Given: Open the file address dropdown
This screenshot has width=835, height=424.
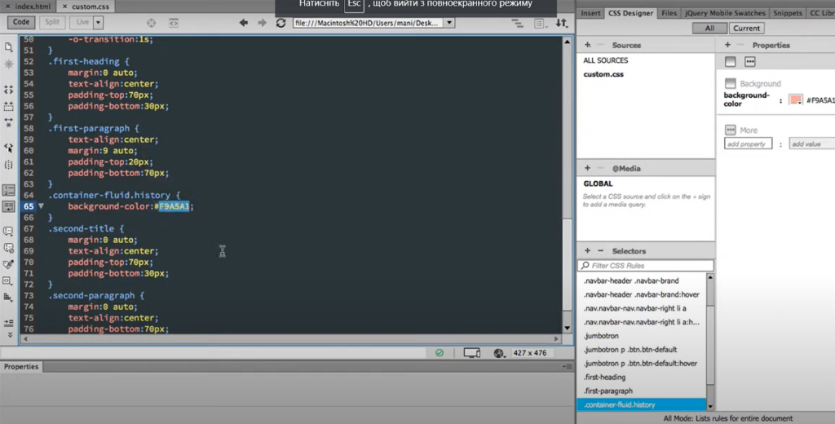Looking at the screenshot, I should coord(451,23).
